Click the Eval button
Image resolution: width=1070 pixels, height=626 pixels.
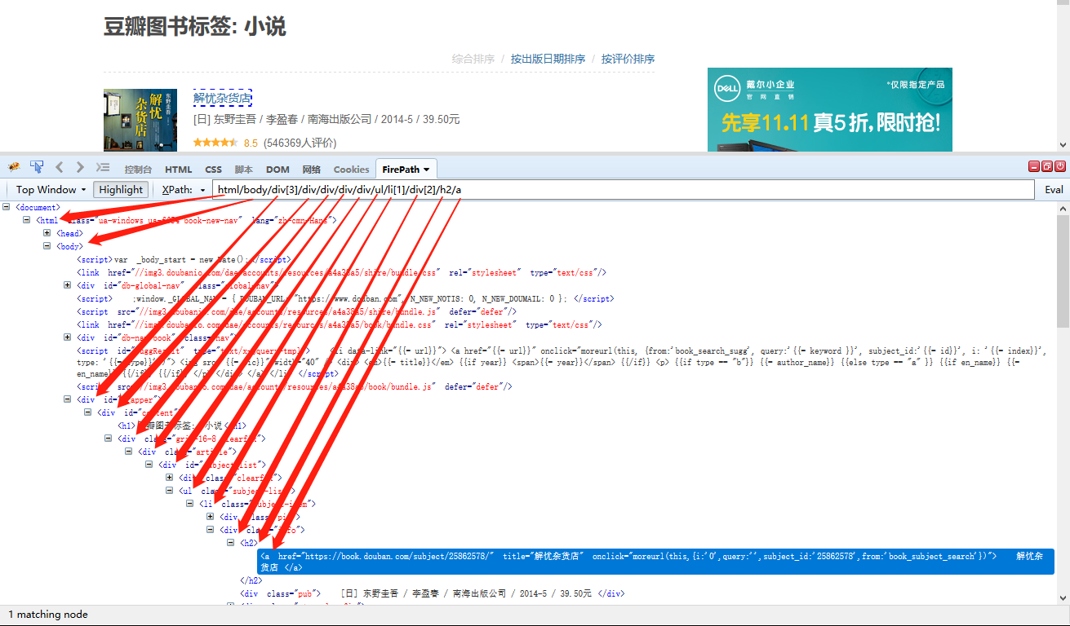tap(1054, 189)
